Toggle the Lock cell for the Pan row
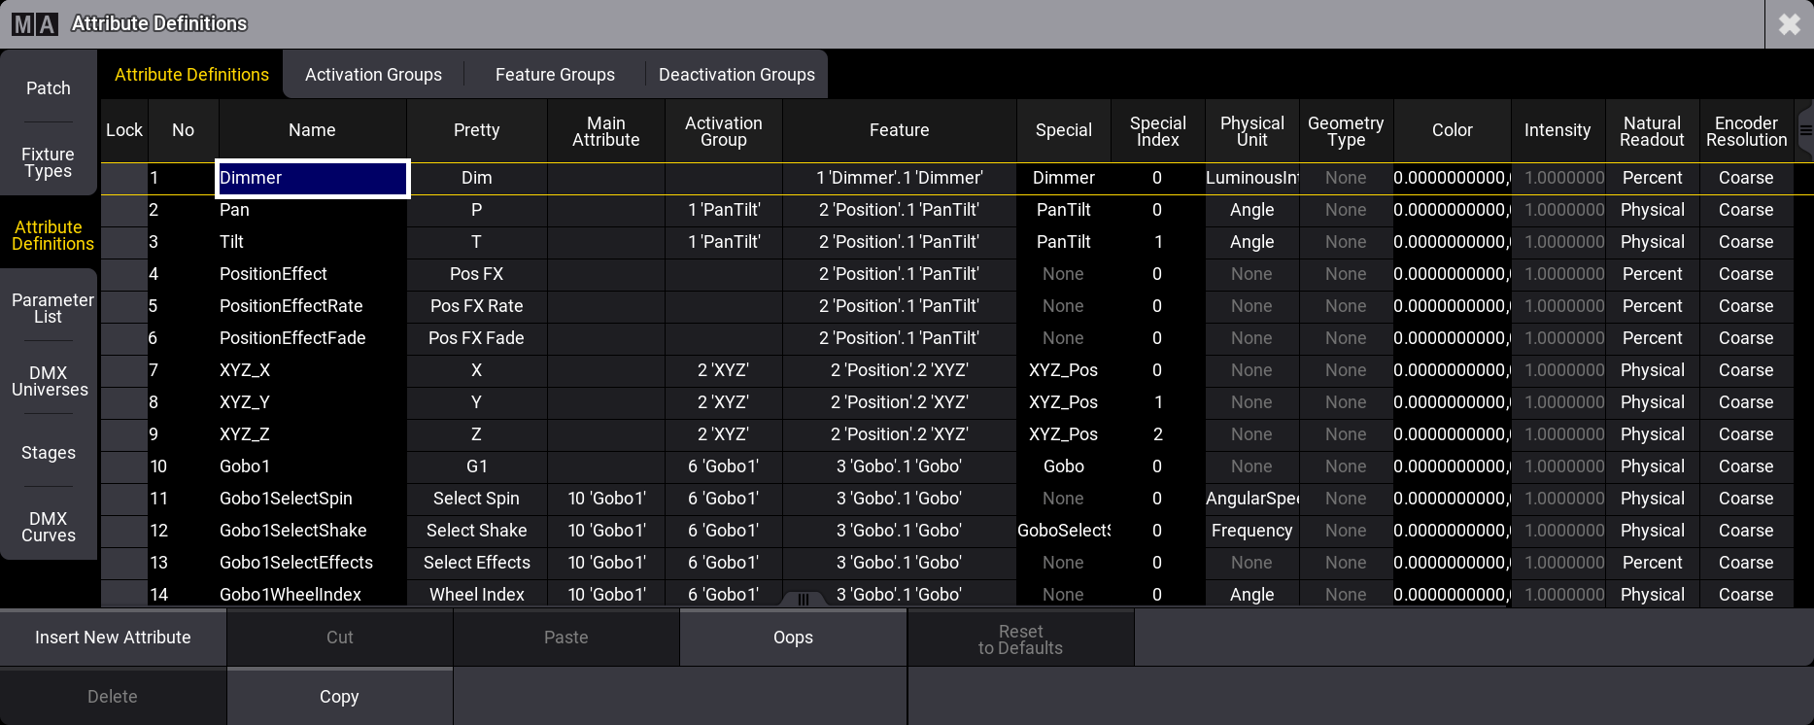 [x=123, y=210]
